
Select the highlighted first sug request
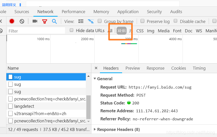46,77
